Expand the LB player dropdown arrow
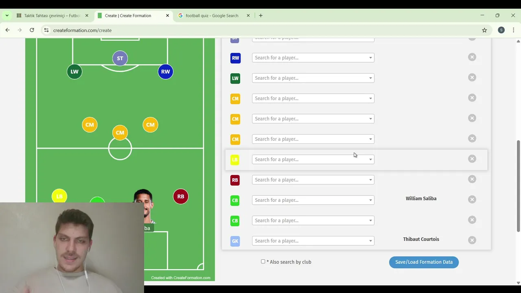Image resolution: width=521 pixels, height=293 pixels. coord(370,160)
